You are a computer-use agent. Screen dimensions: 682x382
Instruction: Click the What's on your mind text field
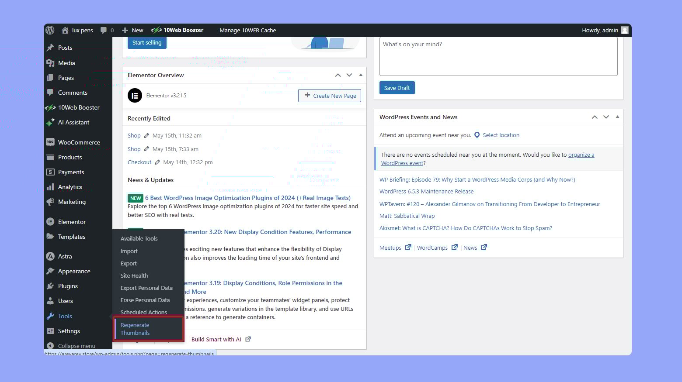498,56
